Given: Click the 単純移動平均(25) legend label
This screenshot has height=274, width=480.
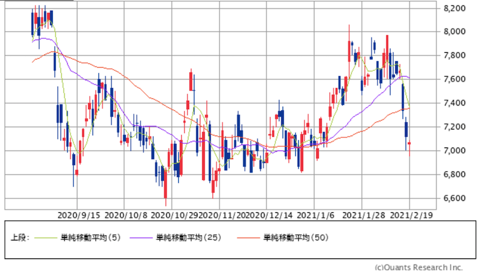Looking at the screenshot, I should coord(188,237).
